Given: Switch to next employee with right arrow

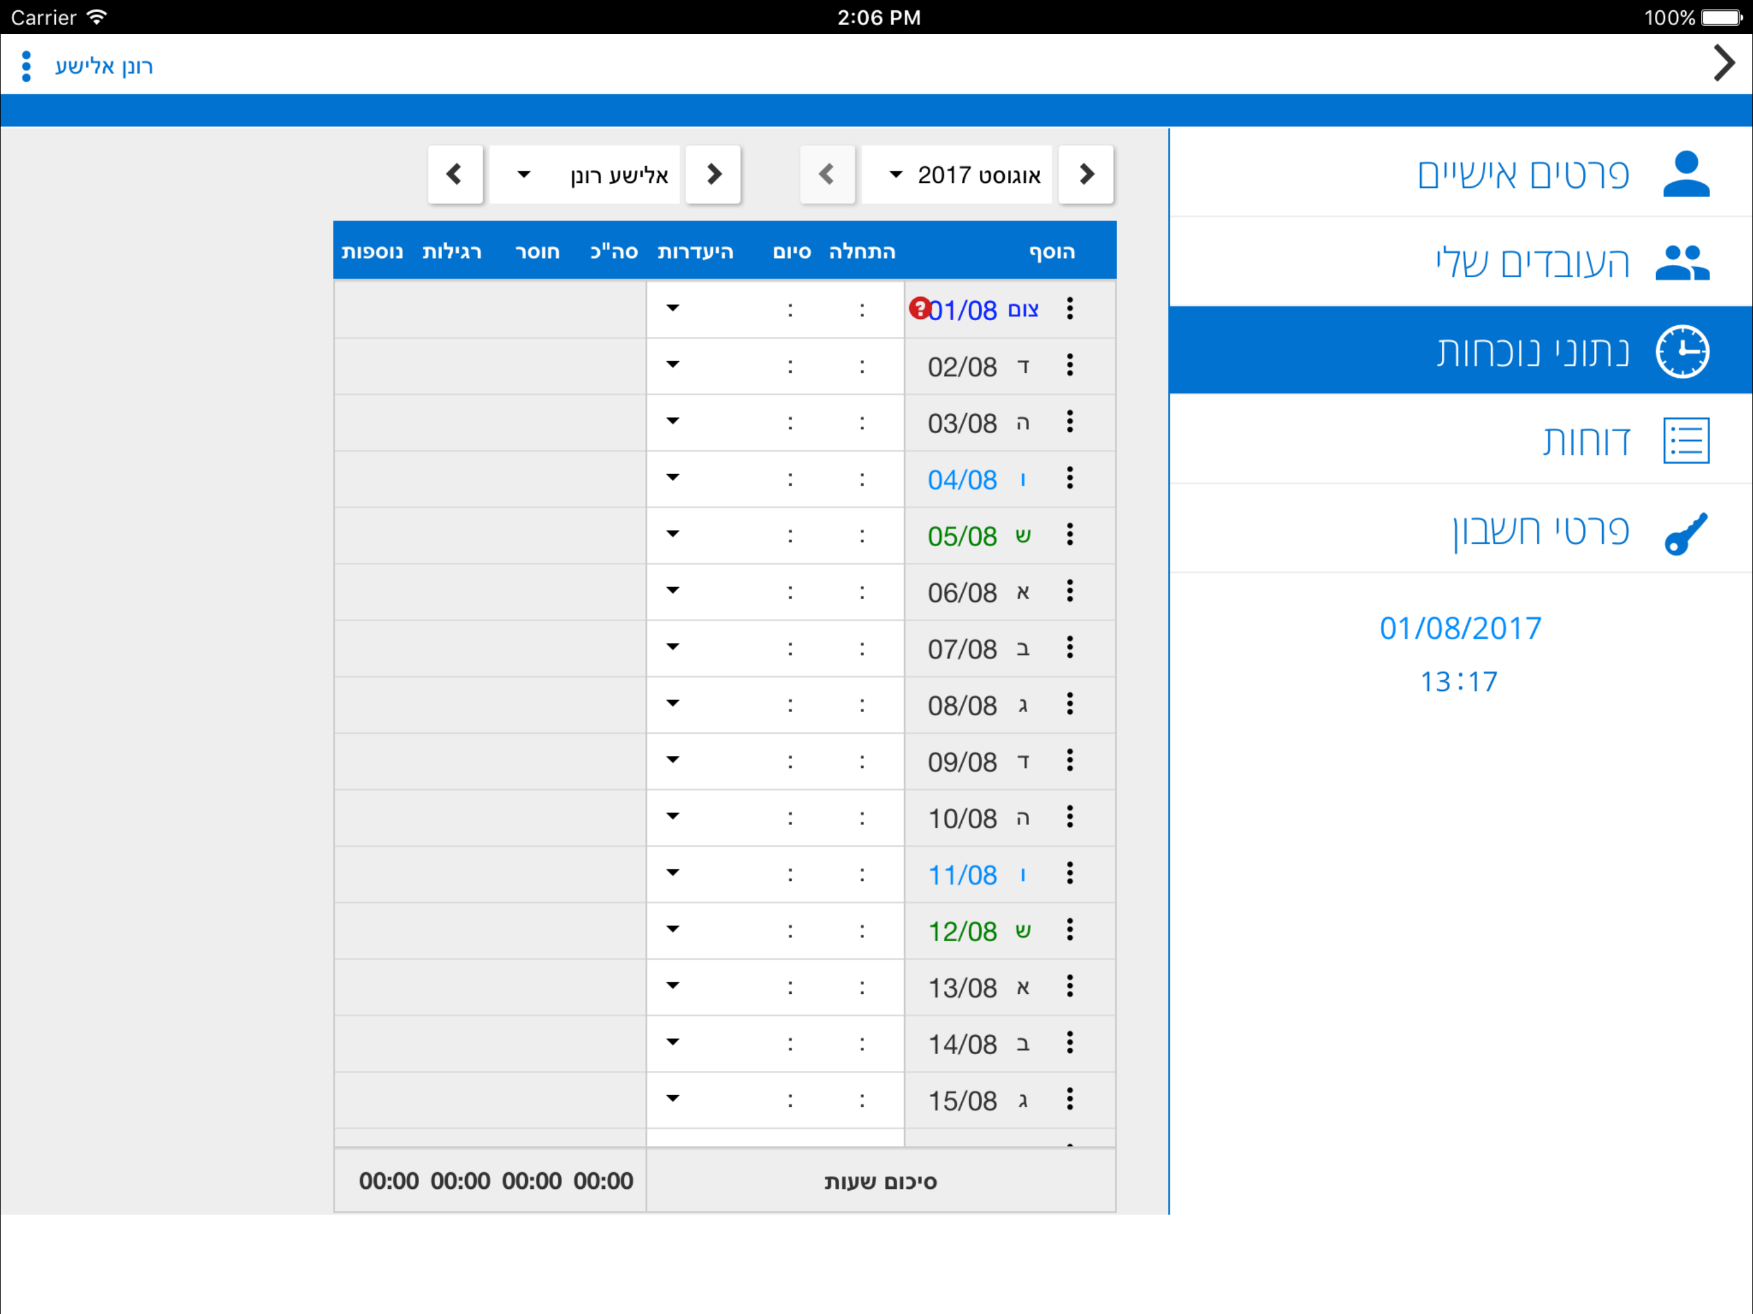Looking at the screenshot, I should (x=712, y=175).
